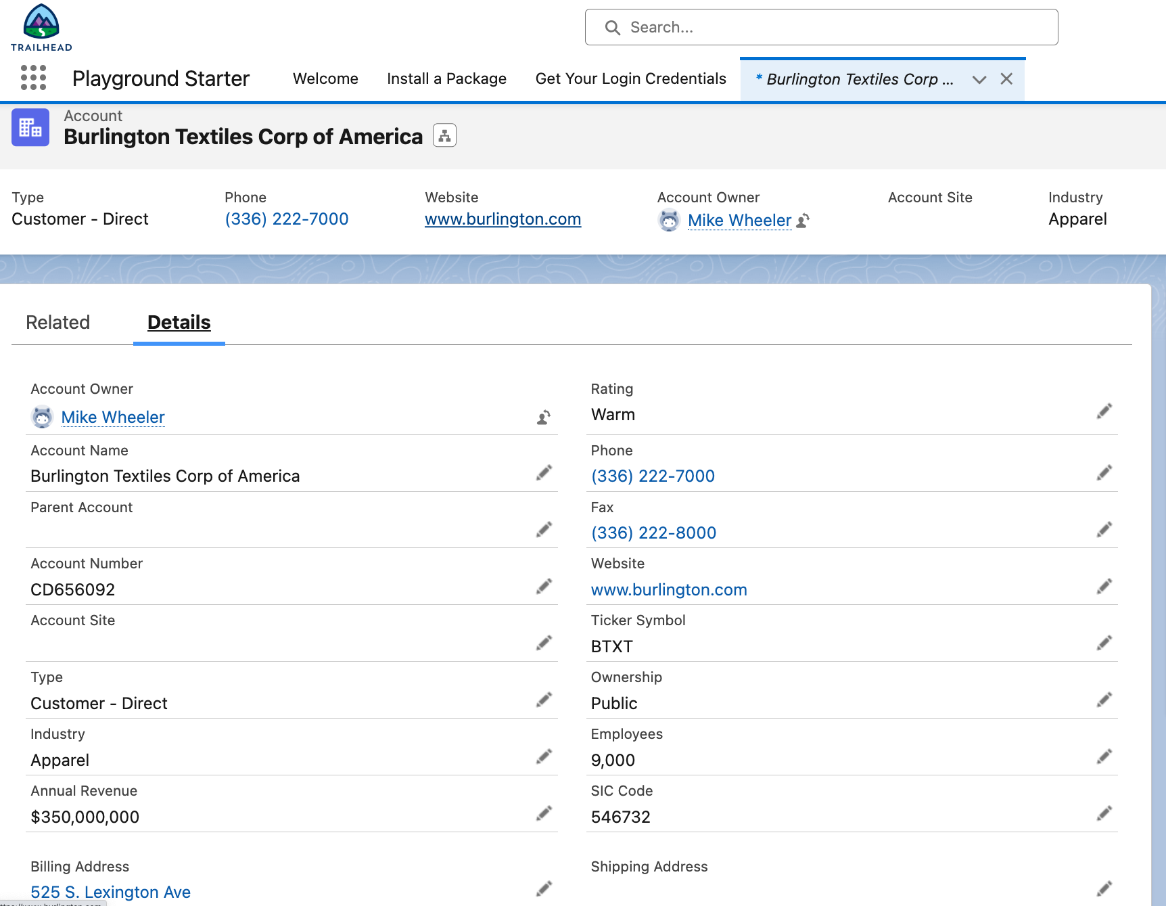Edit Employees pencil icon
The width and height of the screenshot is (1166, 906).
click(x=1104, y=756)
